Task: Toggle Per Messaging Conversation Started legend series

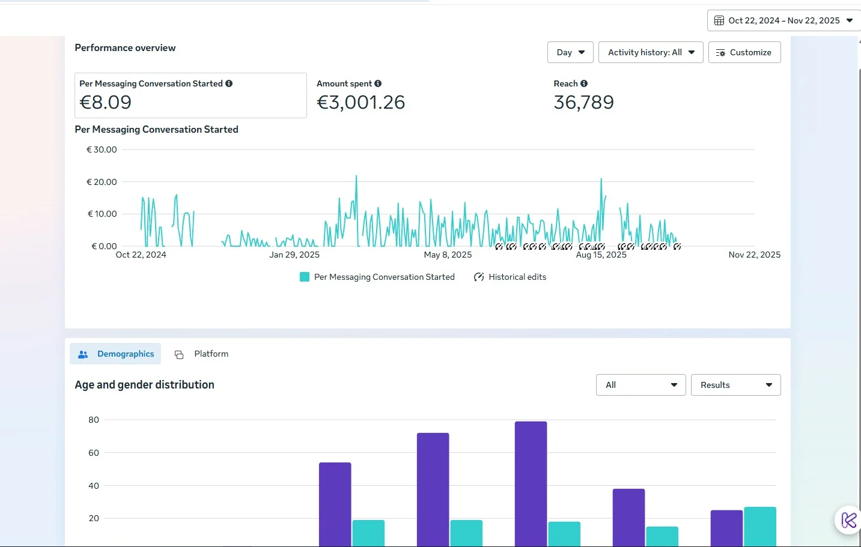Action: tap(384, 277)
